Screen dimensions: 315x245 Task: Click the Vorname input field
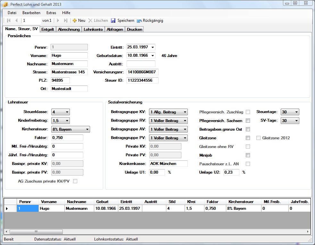[69, 55]
